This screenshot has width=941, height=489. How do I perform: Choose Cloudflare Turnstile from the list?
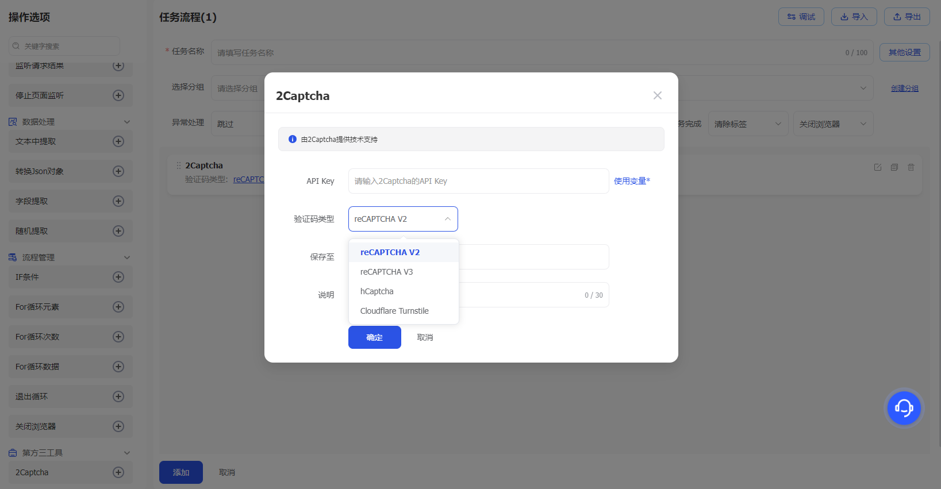click(x=404, y=311)
